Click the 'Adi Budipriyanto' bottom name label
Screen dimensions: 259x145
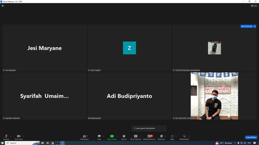[94, 118]
